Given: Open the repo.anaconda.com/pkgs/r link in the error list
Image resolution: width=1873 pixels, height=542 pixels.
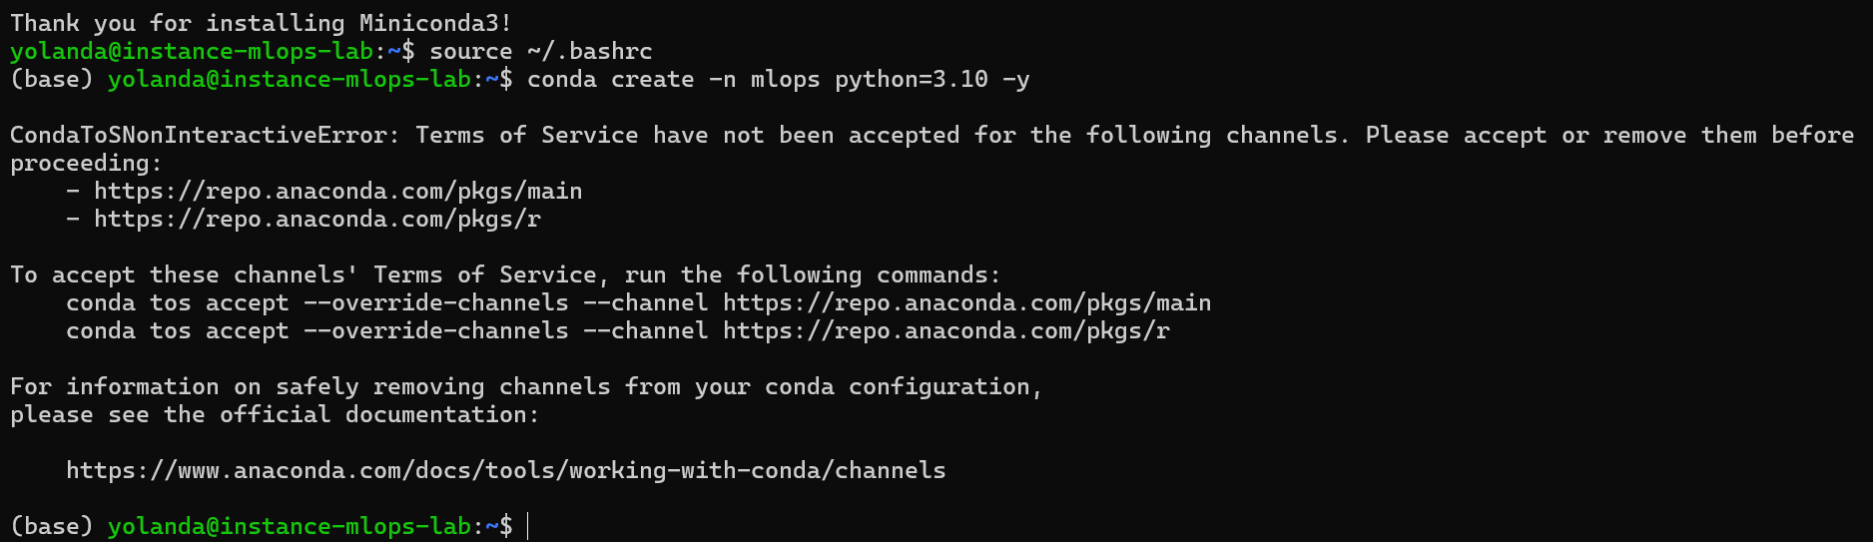Looking at the screenshot, I should [316, 219].
